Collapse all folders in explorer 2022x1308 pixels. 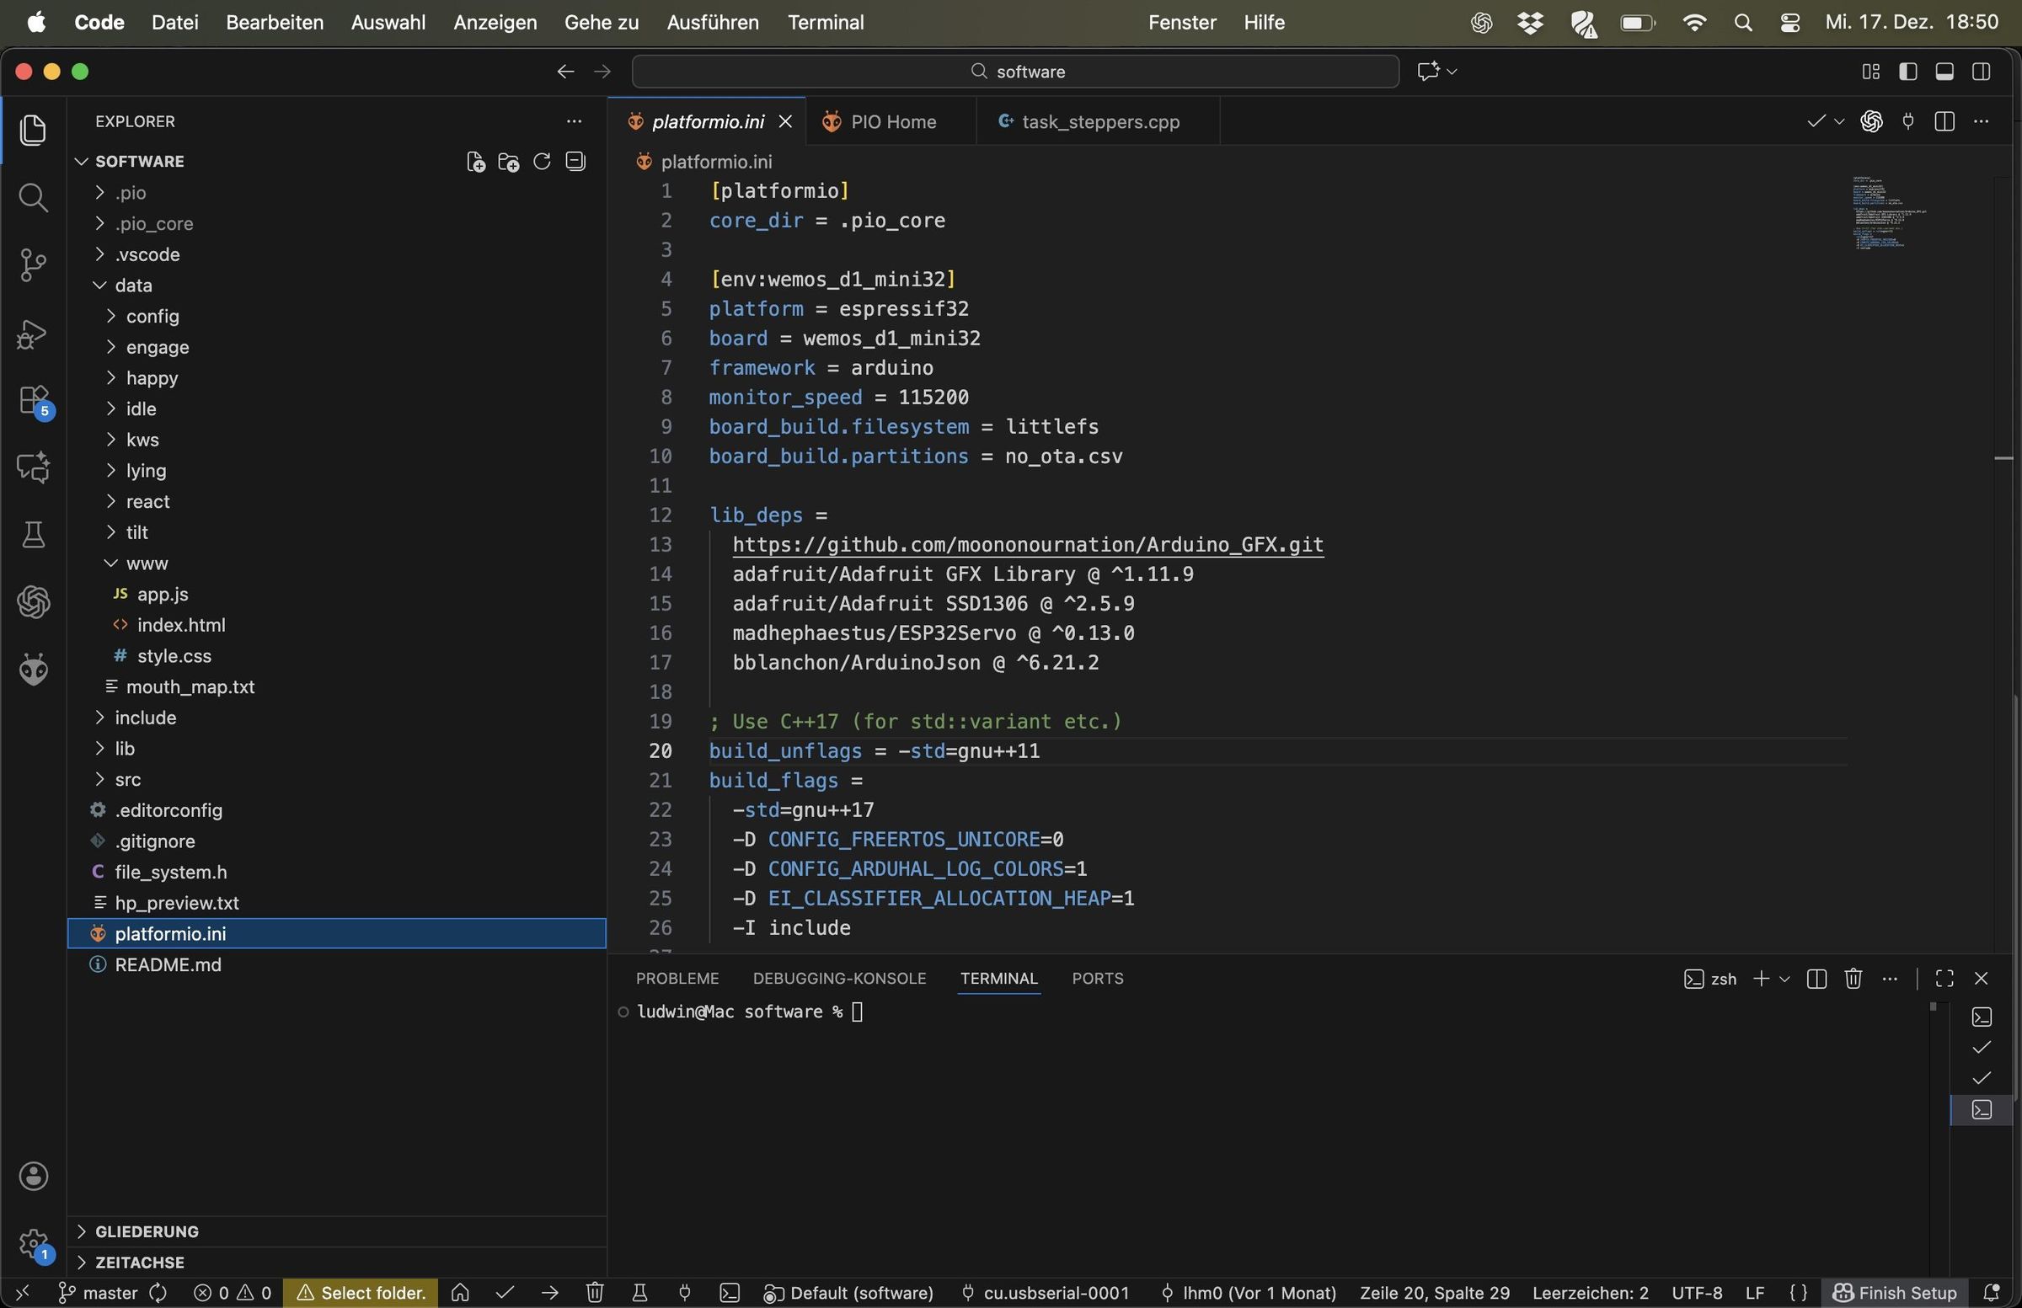tap(575, 162)
